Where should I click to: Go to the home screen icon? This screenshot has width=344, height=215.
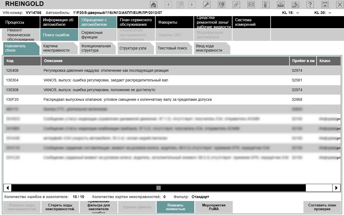pos(153,5)
